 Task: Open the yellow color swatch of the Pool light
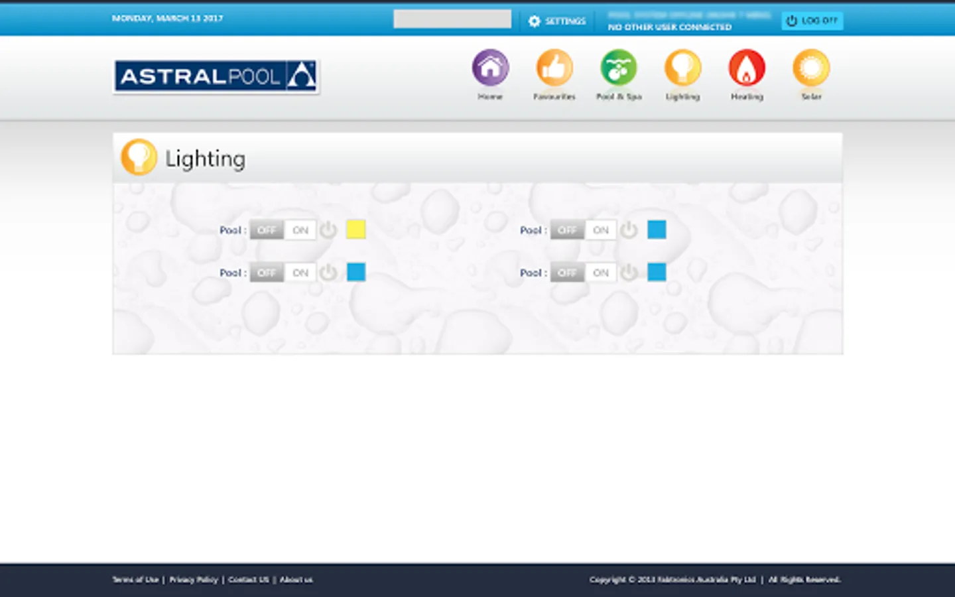(356, 230)
